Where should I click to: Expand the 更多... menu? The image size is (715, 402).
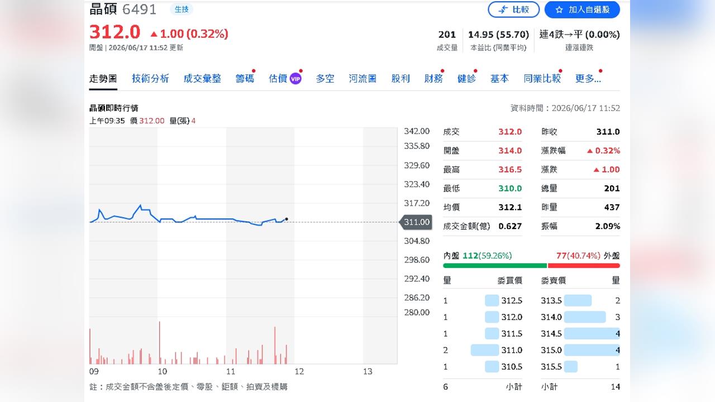coord(588,79)
